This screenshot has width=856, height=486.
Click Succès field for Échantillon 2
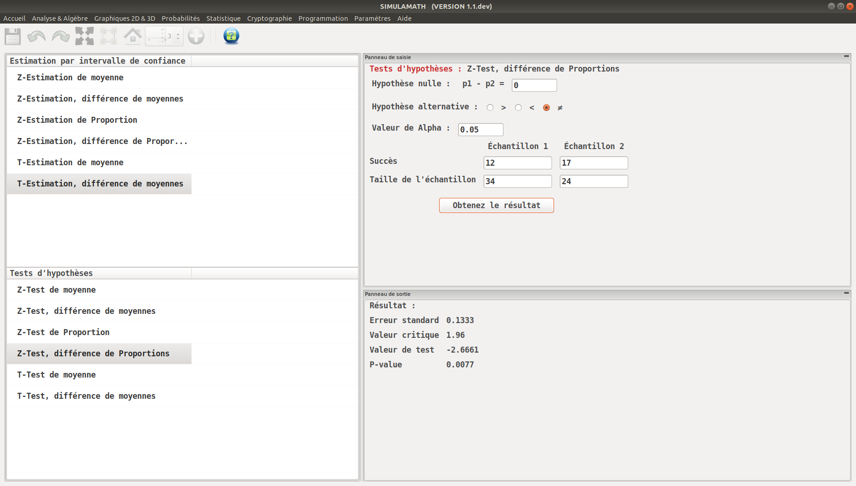pos(594,163)
